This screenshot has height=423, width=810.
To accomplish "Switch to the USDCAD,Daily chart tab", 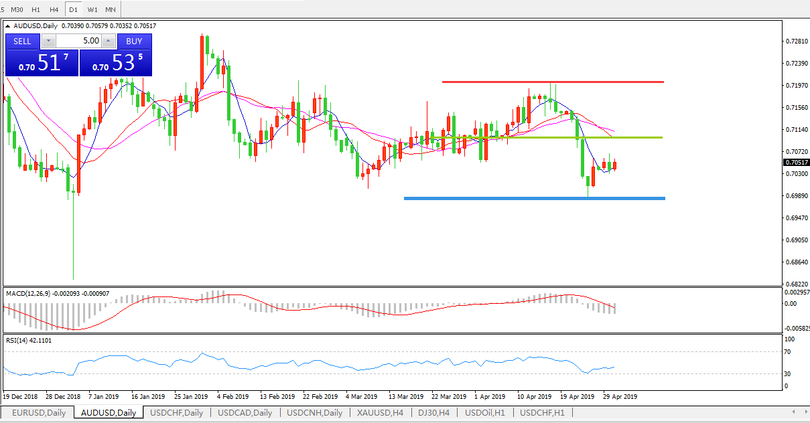I will 245,413.
